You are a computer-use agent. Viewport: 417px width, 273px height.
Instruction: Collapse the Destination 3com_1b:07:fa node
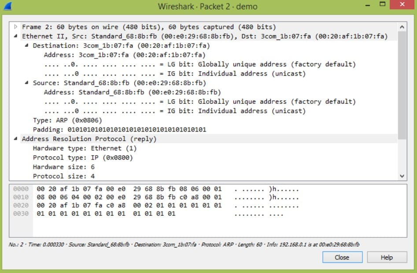click(x=26, y=45)
